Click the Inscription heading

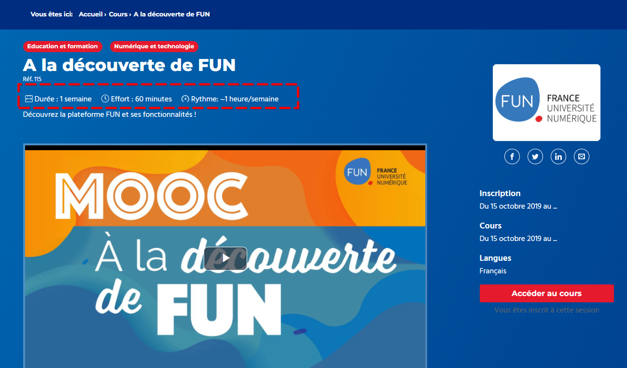coord(500,193)
